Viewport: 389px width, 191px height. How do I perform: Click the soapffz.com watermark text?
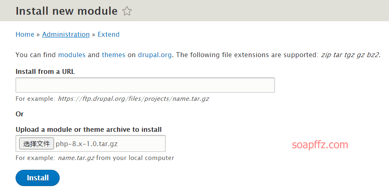tap(320, 144)
